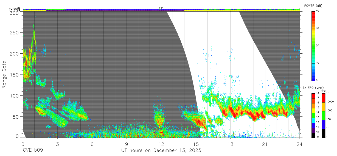337x156 pixels.
Task: Click the CPID label at top left
Action: [x=17, y=8]
